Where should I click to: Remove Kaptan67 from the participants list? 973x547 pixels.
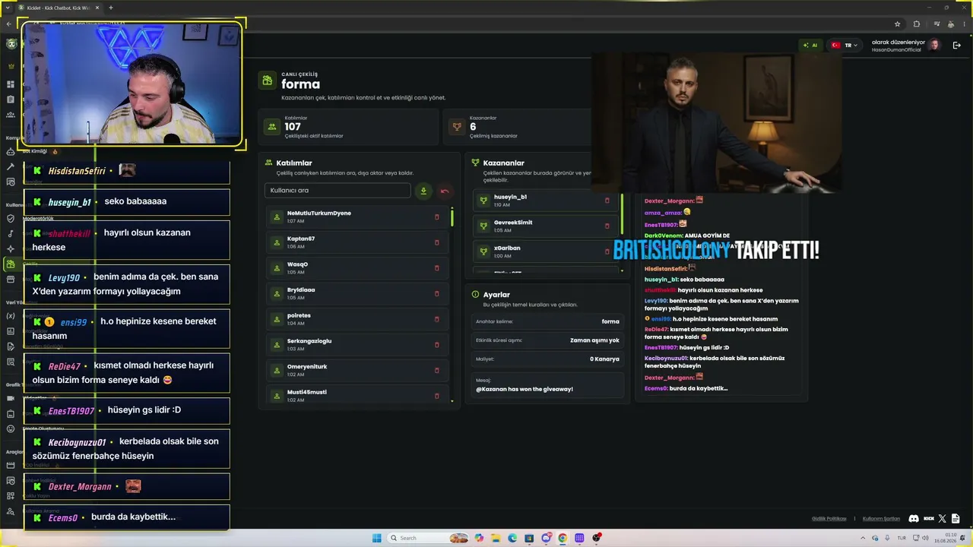coord(436,242)
